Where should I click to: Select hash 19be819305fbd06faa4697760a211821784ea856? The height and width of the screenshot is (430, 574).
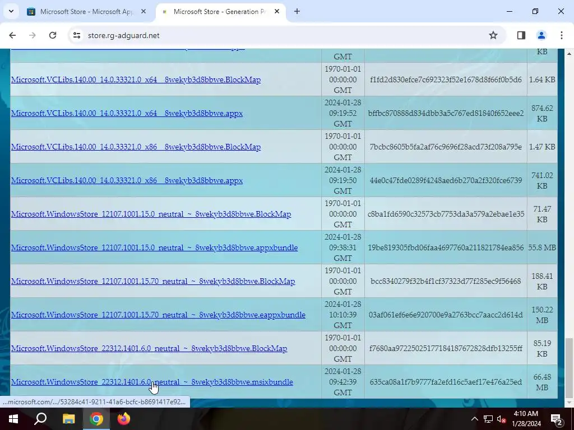[x=446, y=248]
